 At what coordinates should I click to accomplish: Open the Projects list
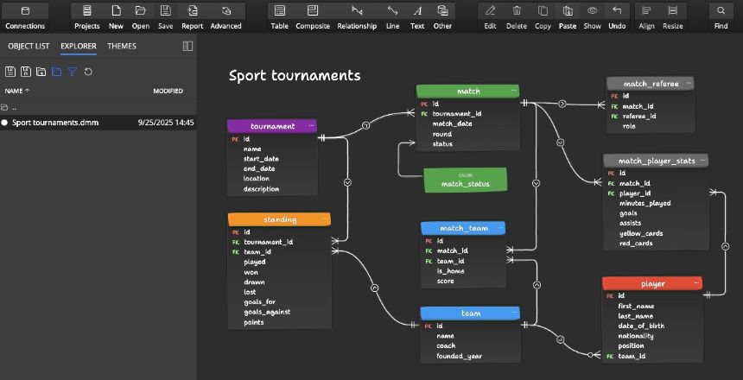87,17
